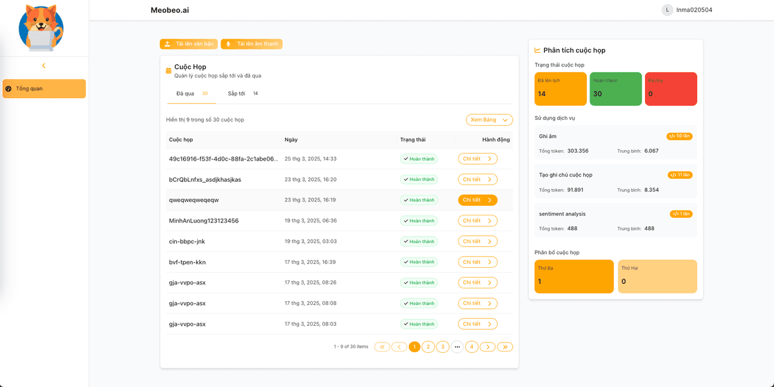Go to page 3 in pagination
This screenshot has width=774, height=387.
coord(442,346)
